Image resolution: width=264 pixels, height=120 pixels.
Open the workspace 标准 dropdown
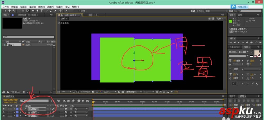pyautogui.click(x=216, y=11)
